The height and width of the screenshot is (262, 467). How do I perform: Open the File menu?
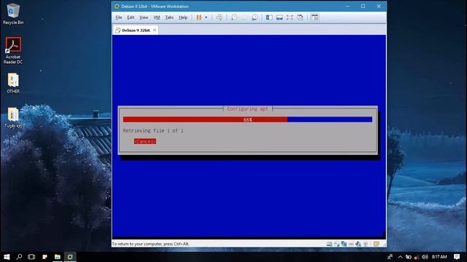[118, 17]
